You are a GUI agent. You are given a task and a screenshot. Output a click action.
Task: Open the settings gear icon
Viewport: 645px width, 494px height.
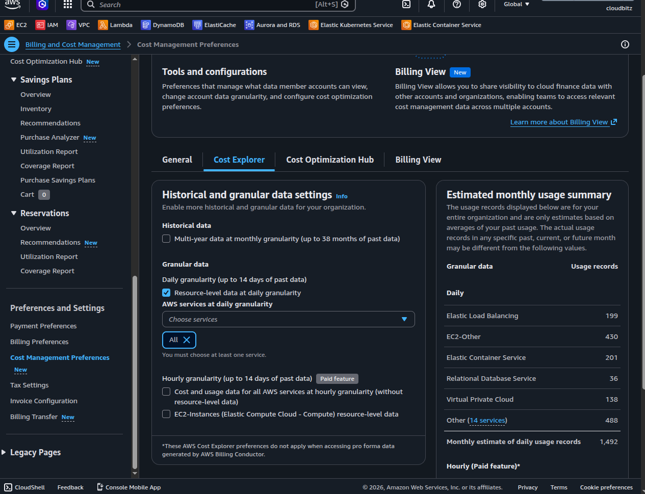[x=482, y=4]
